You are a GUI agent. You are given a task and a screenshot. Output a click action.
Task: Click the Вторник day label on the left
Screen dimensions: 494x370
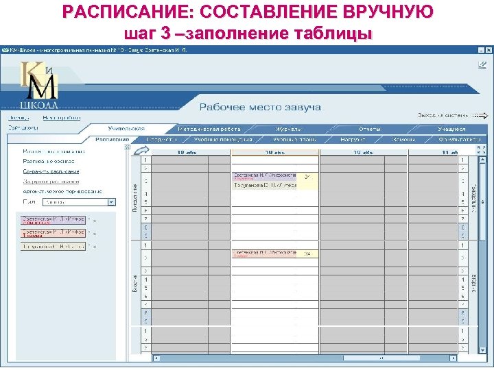tap(135, 284)
